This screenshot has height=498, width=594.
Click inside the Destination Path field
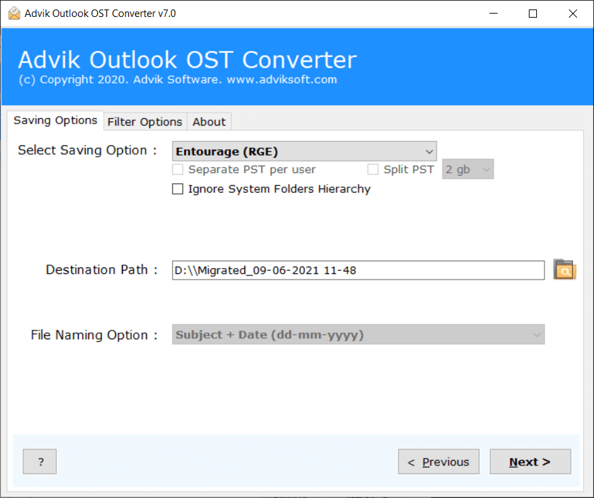358,271
